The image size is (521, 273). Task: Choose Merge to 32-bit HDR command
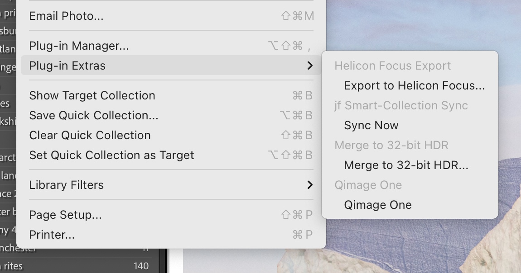410,165
